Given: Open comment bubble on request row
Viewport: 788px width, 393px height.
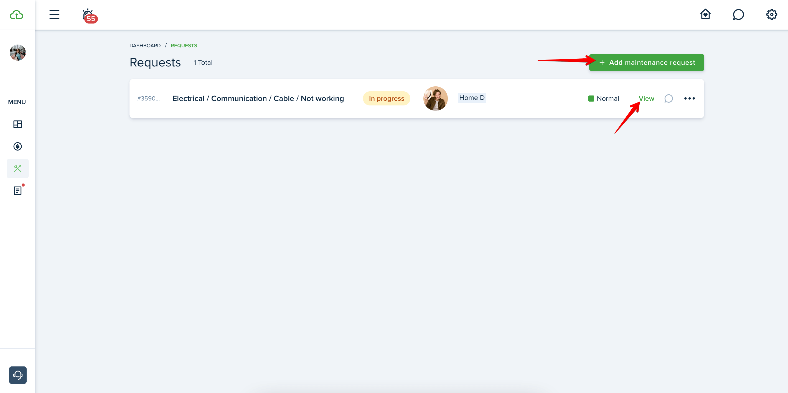Looking at the screenshot, I should [x=669, y=98].
